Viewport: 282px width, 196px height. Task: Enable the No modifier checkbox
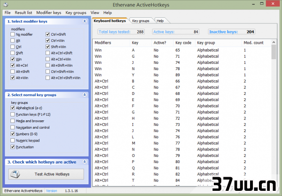(12, 34)
